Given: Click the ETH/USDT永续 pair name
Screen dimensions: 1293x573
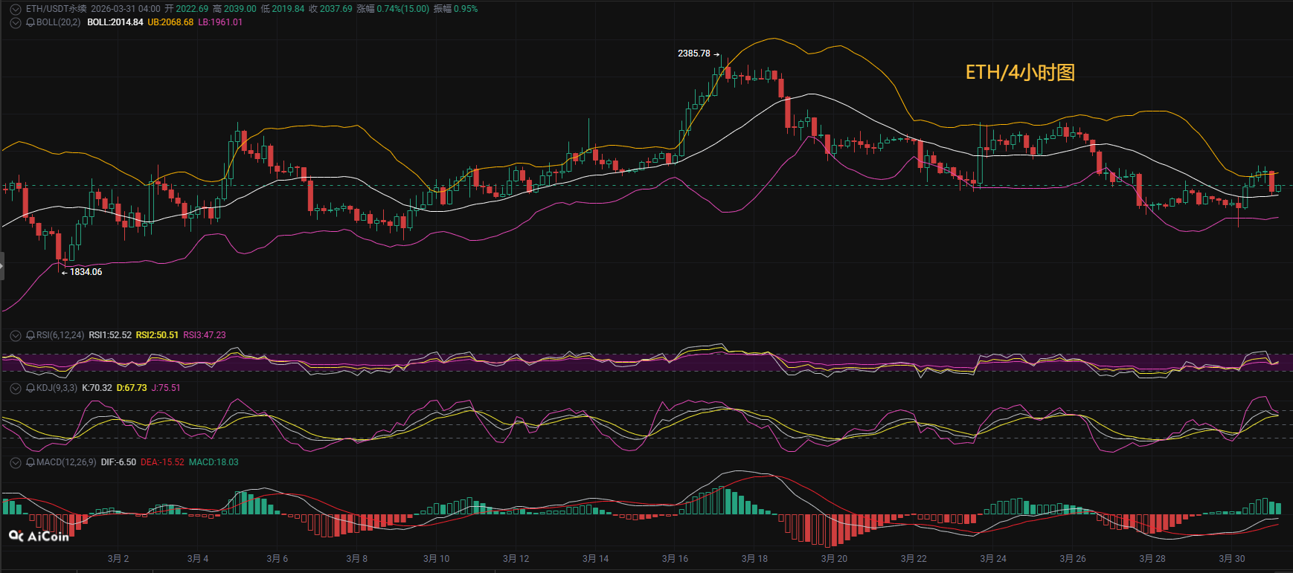Looking at the screenshot, I should point(56,9).
